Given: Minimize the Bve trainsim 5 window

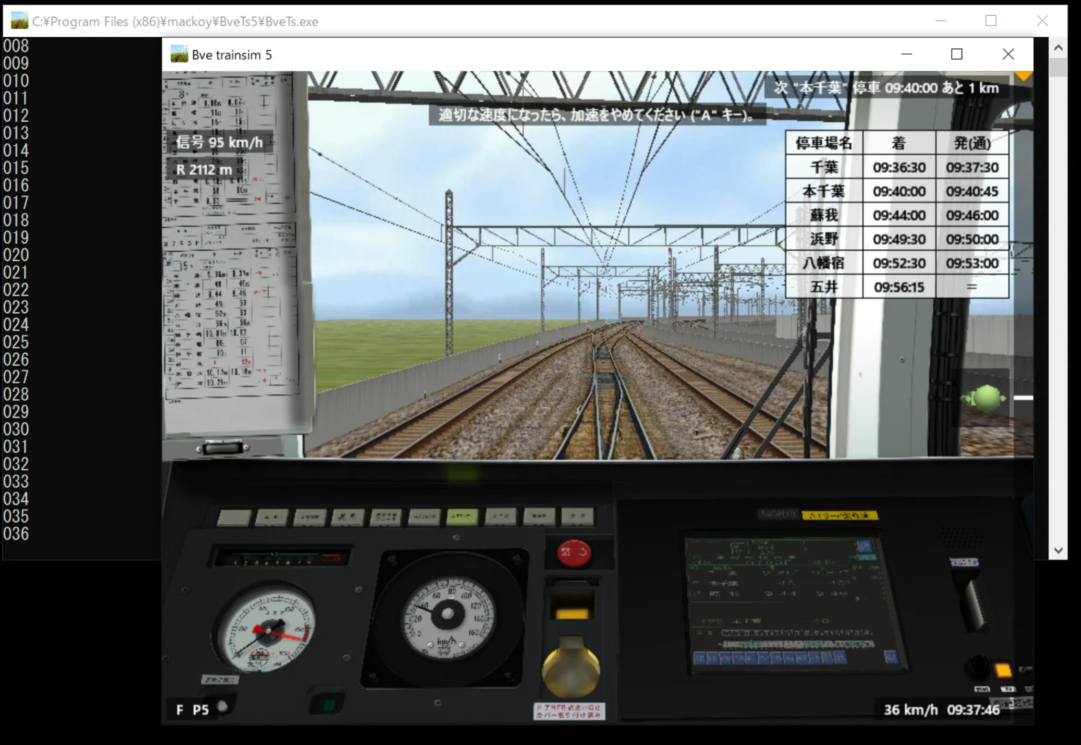Looking at the screenshot, I should pyautogui.click(x=906, y=54).
